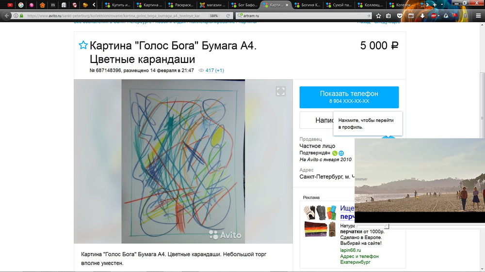Bookmark this page with the star icon
This screenshot has width=485, height=272.
click(378, 15)
